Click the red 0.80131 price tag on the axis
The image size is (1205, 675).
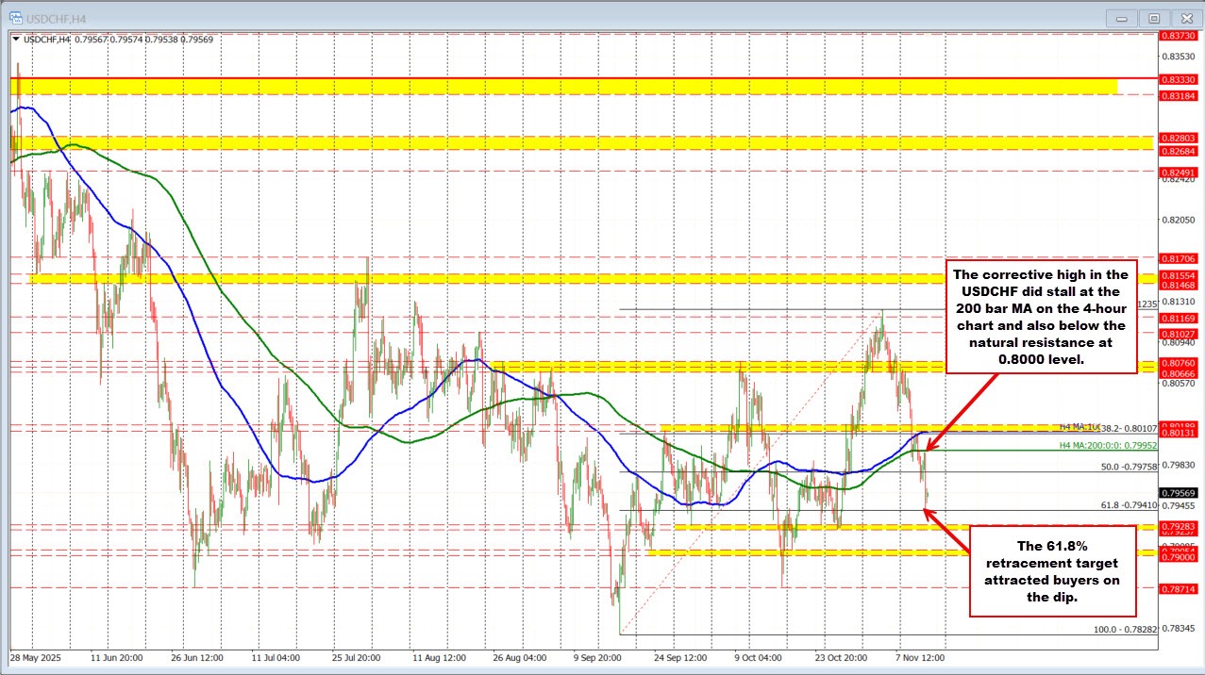coord(1178,434)
